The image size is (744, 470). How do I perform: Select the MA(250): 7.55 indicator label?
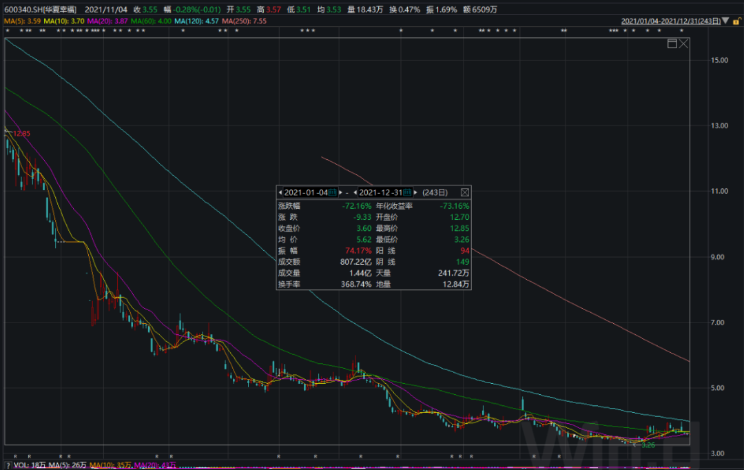pyautogui.click(x=245, y=21)
